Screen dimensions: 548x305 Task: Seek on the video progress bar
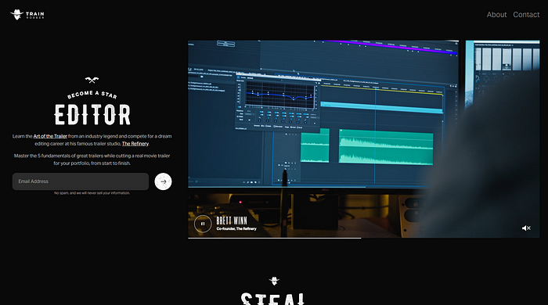[363, 238]
